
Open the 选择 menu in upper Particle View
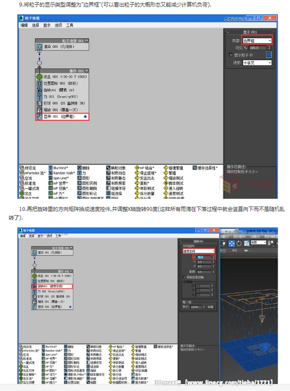tap(35, 25)
